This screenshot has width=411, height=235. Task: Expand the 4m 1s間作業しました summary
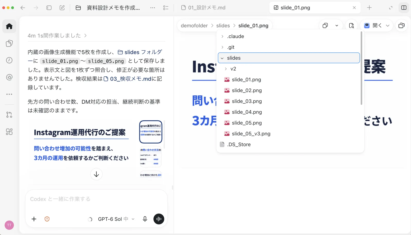57,35
